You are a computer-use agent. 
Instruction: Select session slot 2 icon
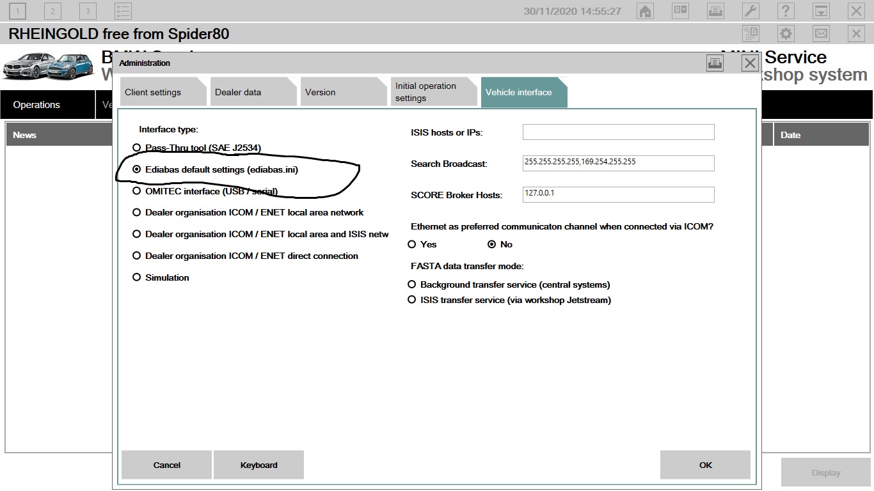point(52,11)
